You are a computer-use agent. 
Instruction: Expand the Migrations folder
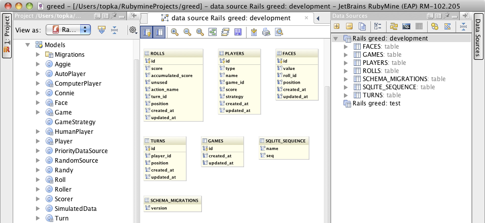pos(38,54)
